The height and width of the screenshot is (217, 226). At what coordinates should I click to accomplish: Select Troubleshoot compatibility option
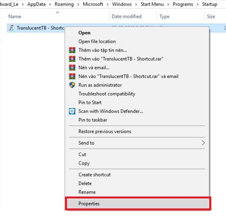107,94
